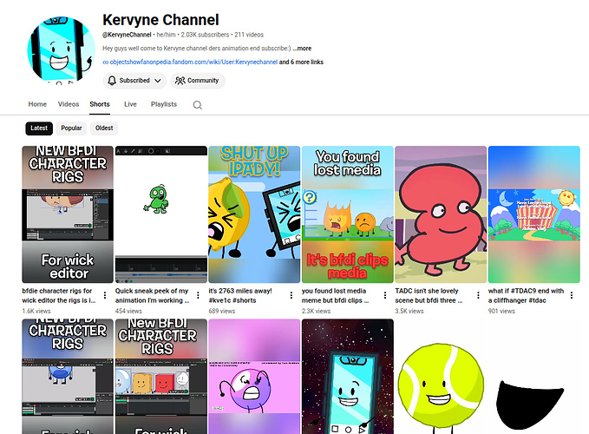Open options menu for TADC isn't she lovely short
Viewport: 589px width, 434px height.
[x=478, y=295]
